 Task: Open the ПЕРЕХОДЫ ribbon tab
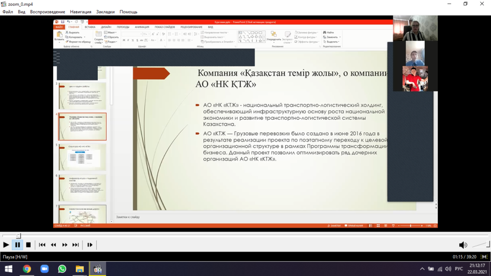(123, 27)
